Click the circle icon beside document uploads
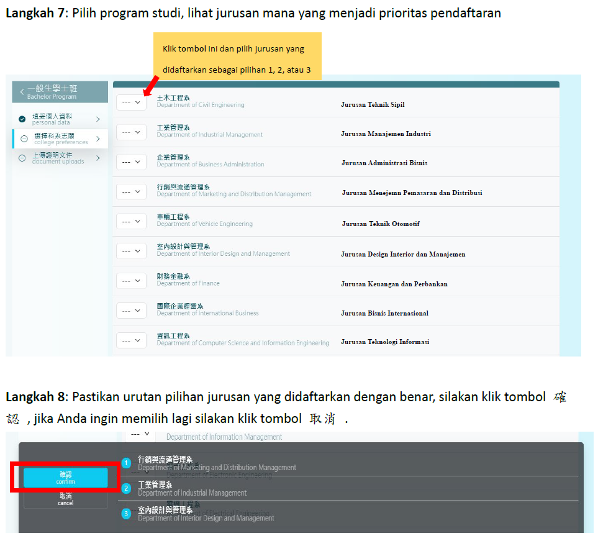The height and width of the screenshot is (536, 598). [x=22, y=158]
